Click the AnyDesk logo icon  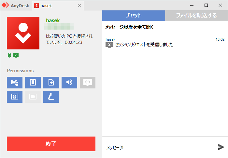point(5,5)
